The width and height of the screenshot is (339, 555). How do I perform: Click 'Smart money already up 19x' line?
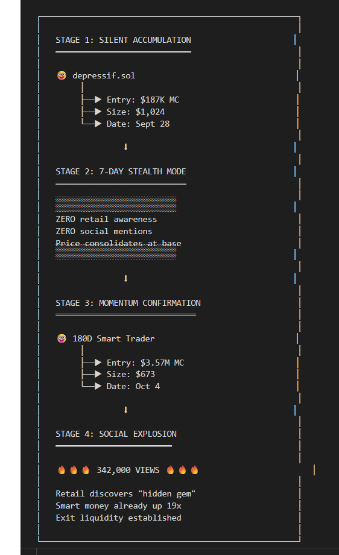(x=118, y=506)
